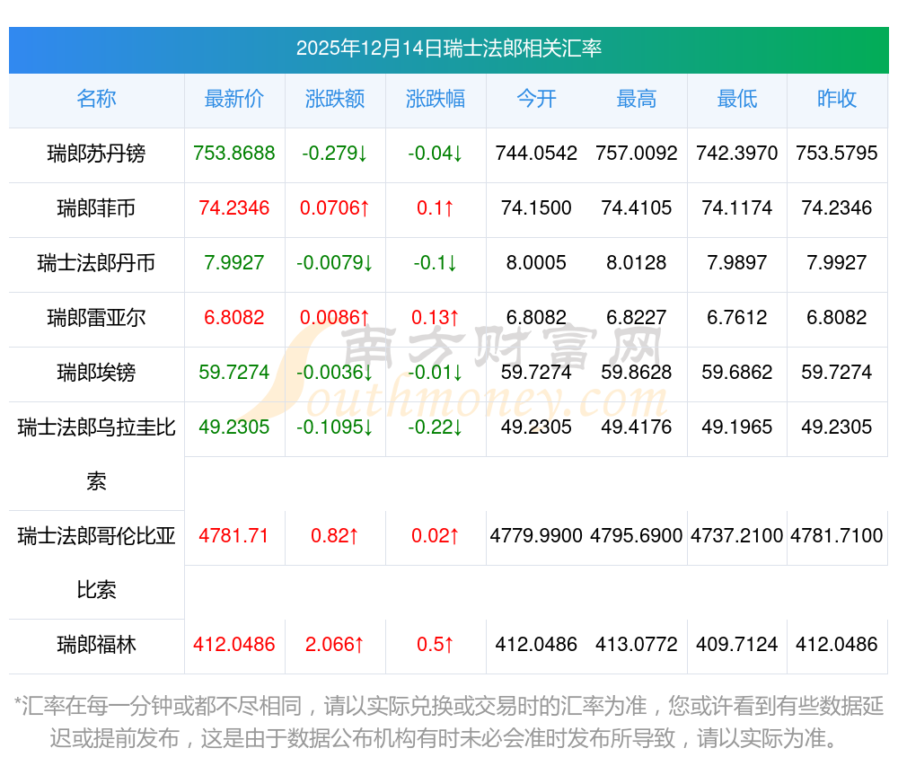Select the 名称 column header
The width and height of the screenshot is (898, 766).
click(x=96, y=100)
